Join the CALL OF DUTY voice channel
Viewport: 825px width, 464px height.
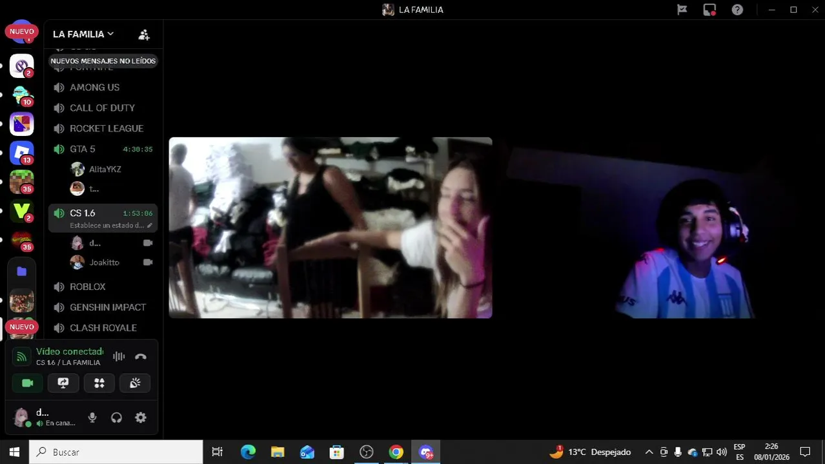coord(103,108)
